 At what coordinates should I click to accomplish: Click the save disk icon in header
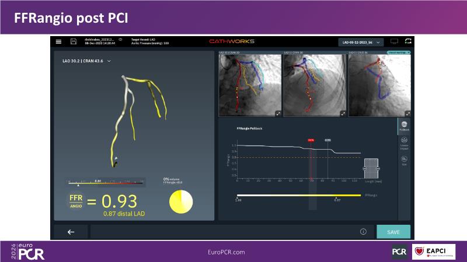click(x=74, y=41)
